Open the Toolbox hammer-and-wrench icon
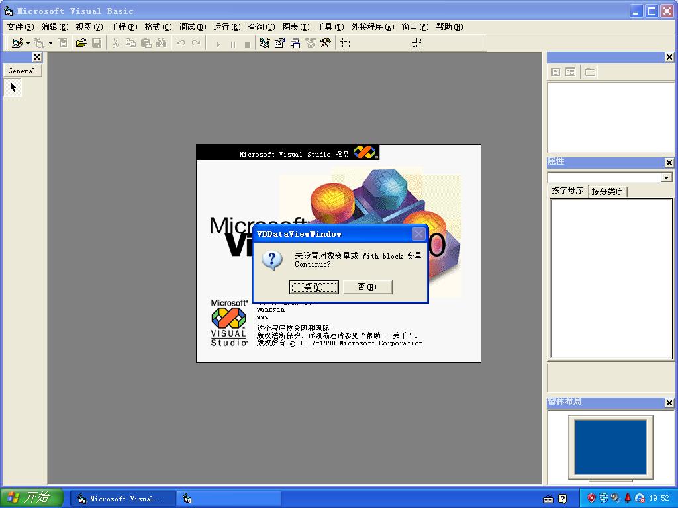 [326, 43]
